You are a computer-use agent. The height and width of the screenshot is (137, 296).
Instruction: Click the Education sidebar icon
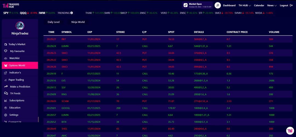pyautogui.click(x=6, y=108)
